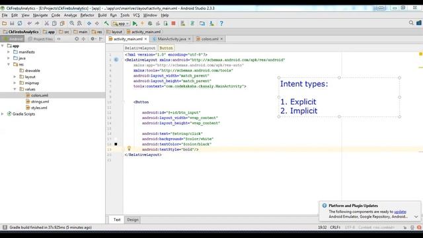The image size is (423, 238).
Task: Click the Scroll from Source target icon
Action: click(77, 39)
